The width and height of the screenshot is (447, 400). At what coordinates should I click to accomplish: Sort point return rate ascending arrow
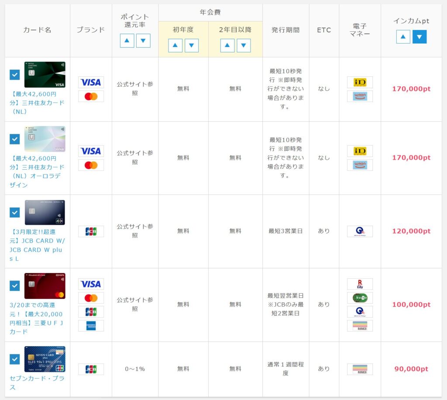point(127,41)
